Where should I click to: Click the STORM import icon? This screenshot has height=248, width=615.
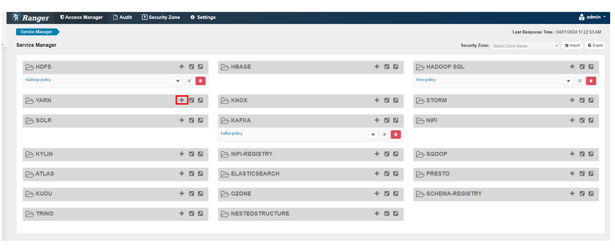pos(582,100)
